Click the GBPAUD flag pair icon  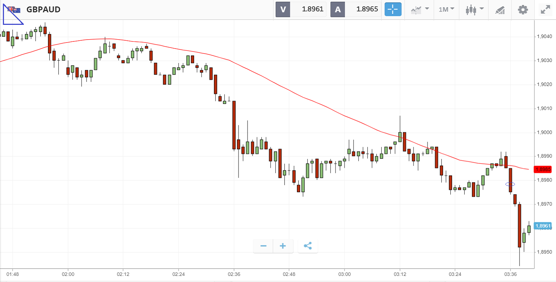[x=14, y=10]
